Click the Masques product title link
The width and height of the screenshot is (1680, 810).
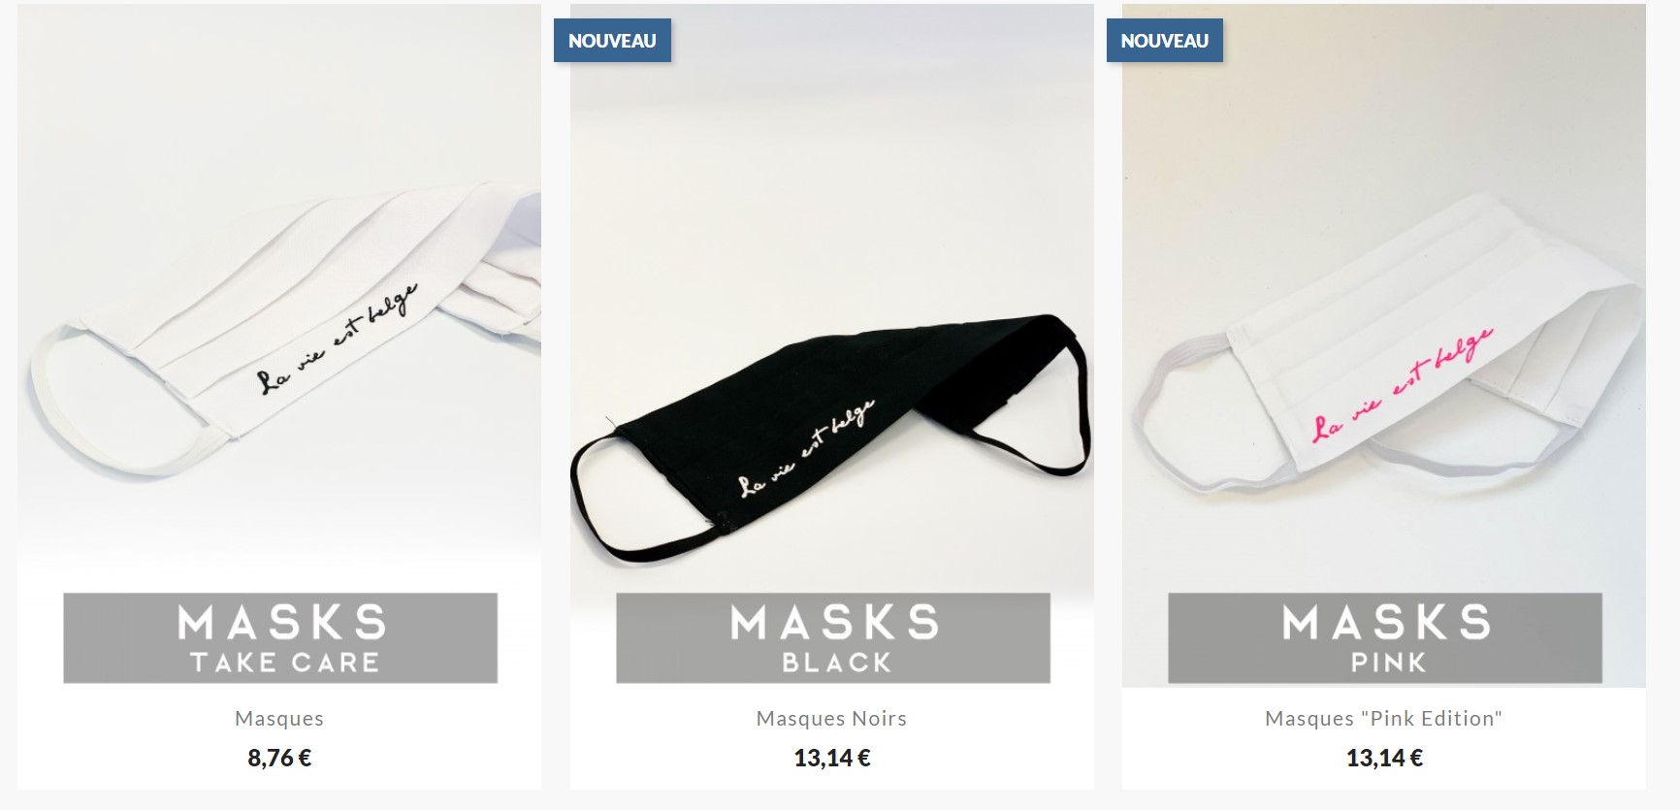coord(279,719)
